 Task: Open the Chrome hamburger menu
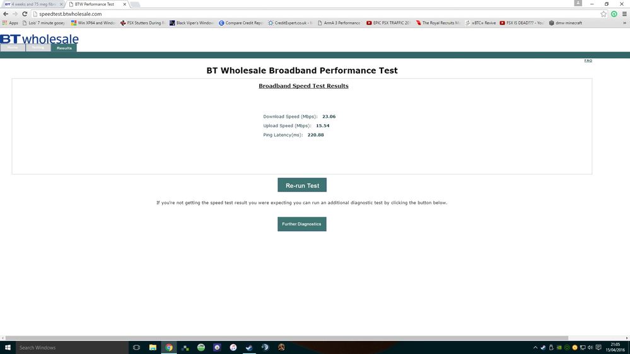624,14
